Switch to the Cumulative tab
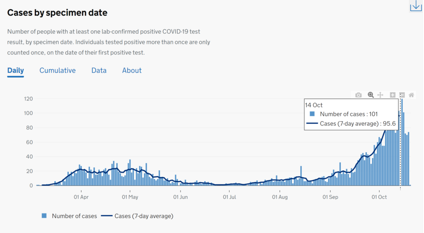Viewport: 424px width, 233px height. tap(58, 70)
